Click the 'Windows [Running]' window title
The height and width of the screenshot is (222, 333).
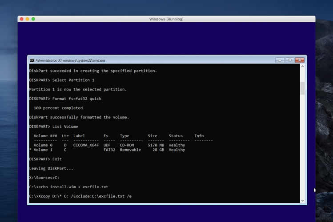tap(166, 19)
